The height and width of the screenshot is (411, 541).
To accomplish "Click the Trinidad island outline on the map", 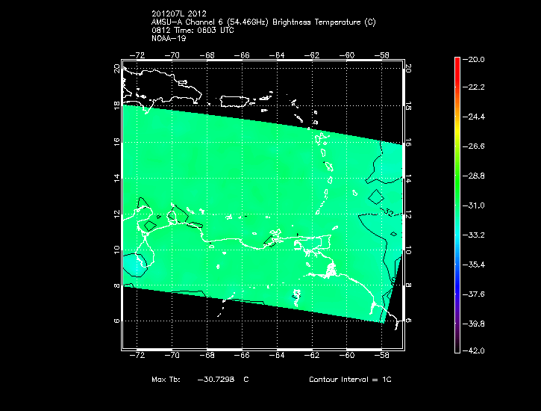I will 322,242.
